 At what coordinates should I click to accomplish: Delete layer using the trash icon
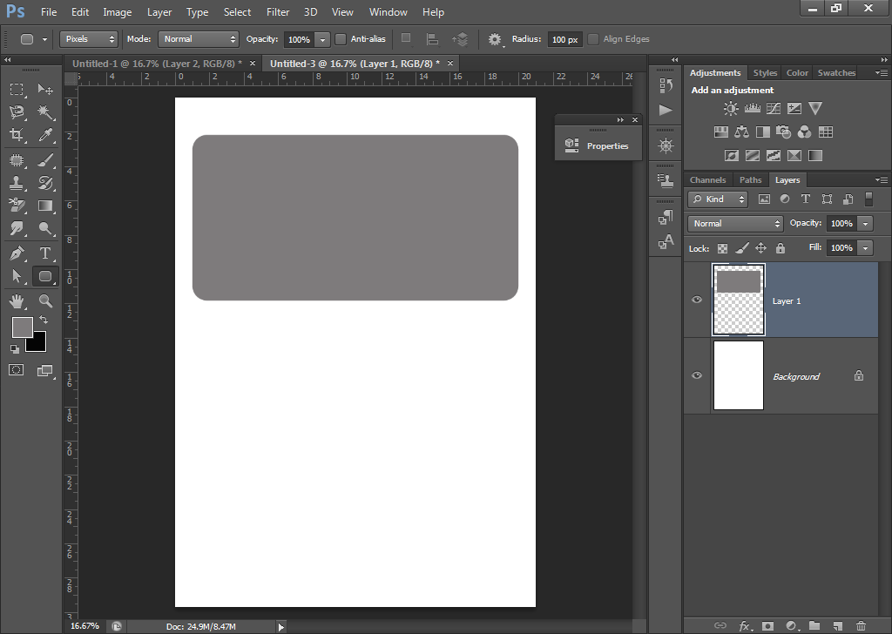[x=862, y=625]
